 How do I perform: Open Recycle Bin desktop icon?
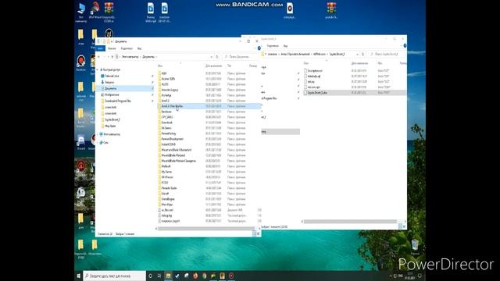(415, 247)
